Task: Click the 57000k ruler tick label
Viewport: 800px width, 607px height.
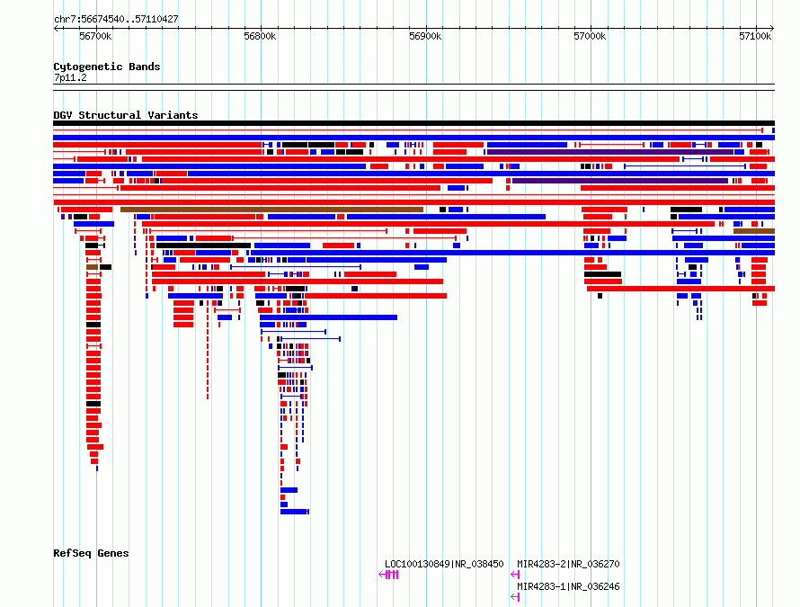Action: pyautogui.click(x=590, y=36)
